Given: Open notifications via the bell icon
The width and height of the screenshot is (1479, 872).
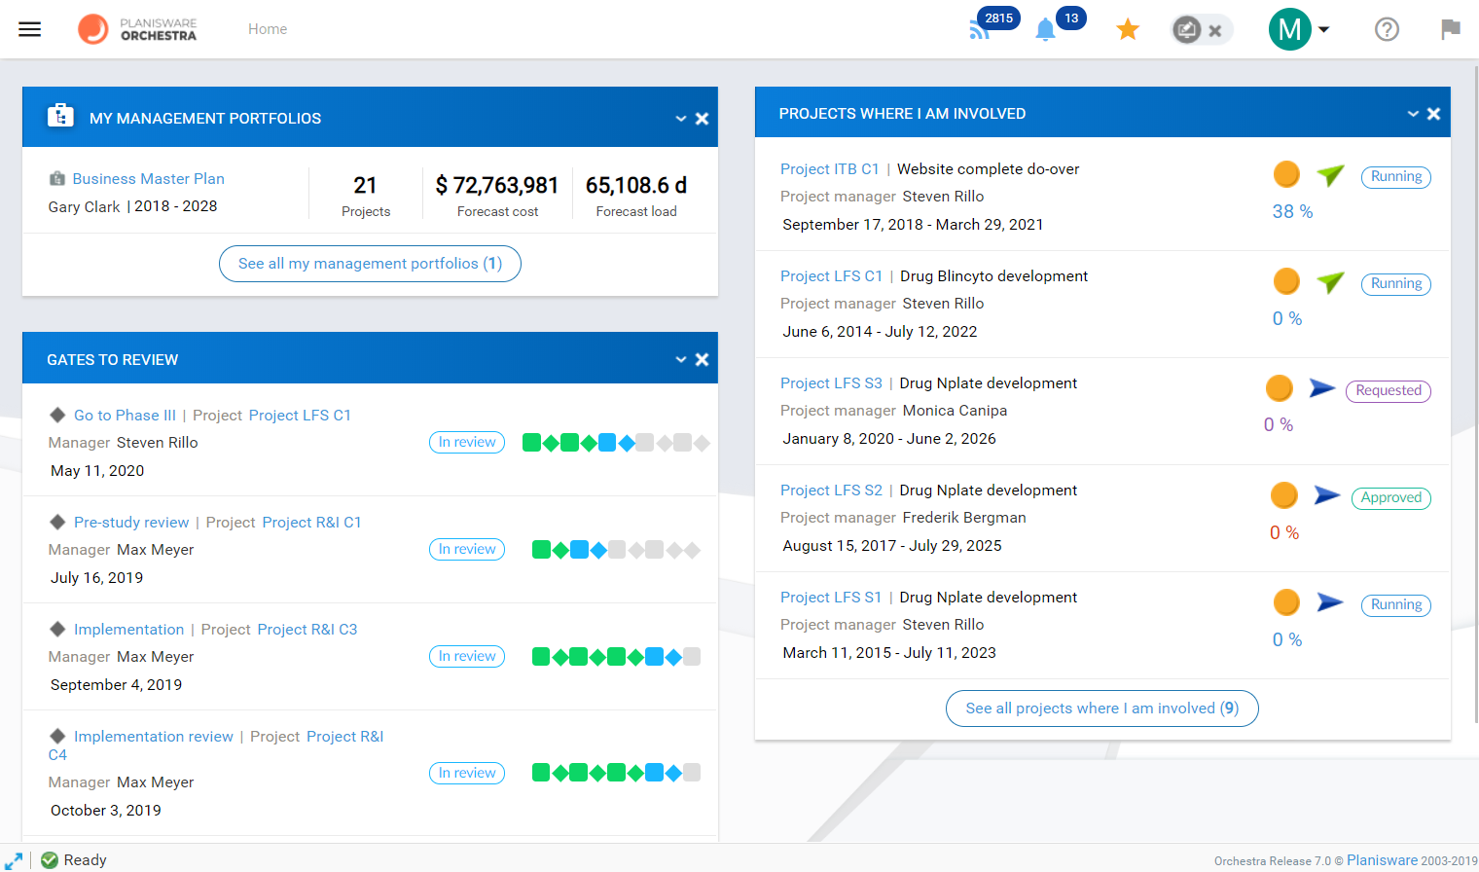Looking at the screenshot, I should coord(1045,28).
